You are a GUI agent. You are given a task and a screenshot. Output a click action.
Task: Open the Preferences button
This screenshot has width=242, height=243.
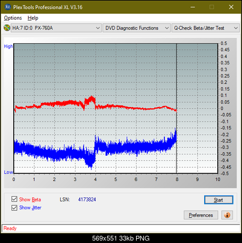click(201, 215)
